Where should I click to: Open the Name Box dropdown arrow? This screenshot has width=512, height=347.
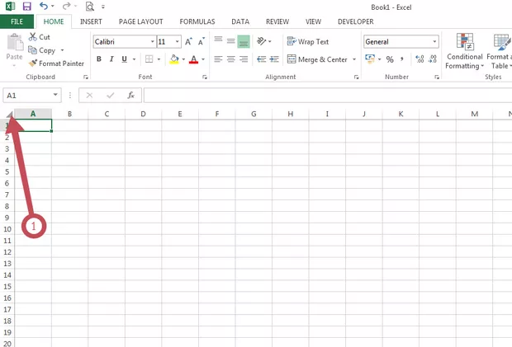55,95
